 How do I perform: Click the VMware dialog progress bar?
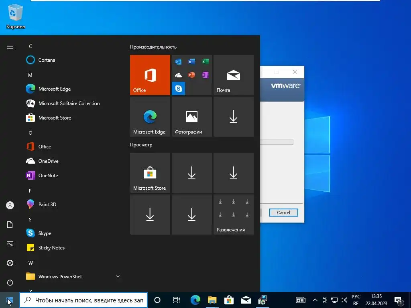coord(277,142)
